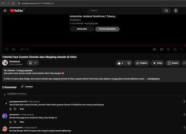Cancel autoplay with BATALKAN button
The image size is (186, 134).
(x=82, y=29)
